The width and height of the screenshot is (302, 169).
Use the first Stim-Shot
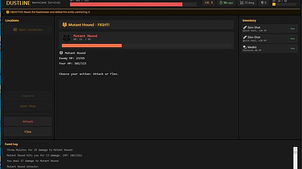[293, 29]
